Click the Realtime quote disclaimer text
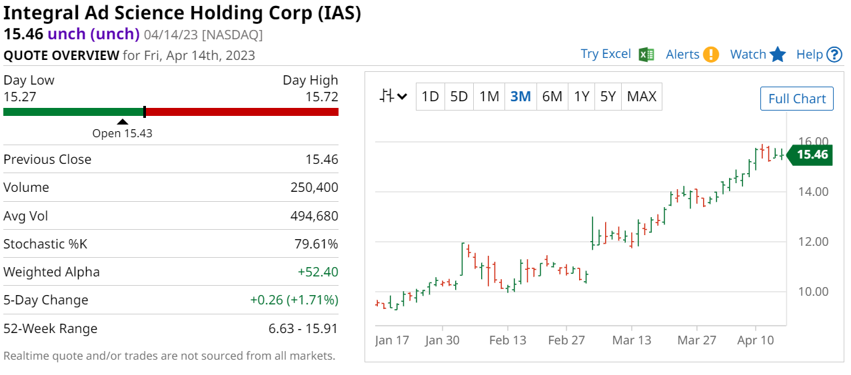 point(169,356)
